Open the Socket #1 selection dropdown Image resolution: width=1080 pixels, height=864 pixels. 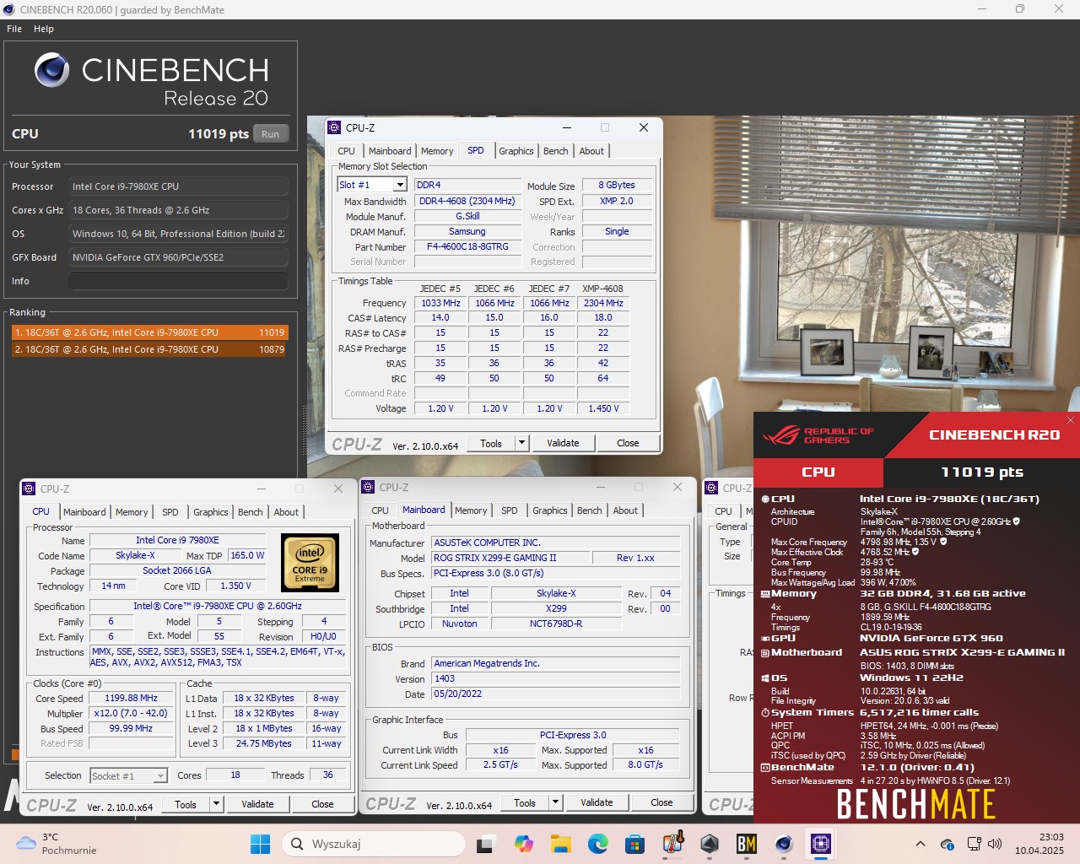pyautogui.click(x=129, y=775)
